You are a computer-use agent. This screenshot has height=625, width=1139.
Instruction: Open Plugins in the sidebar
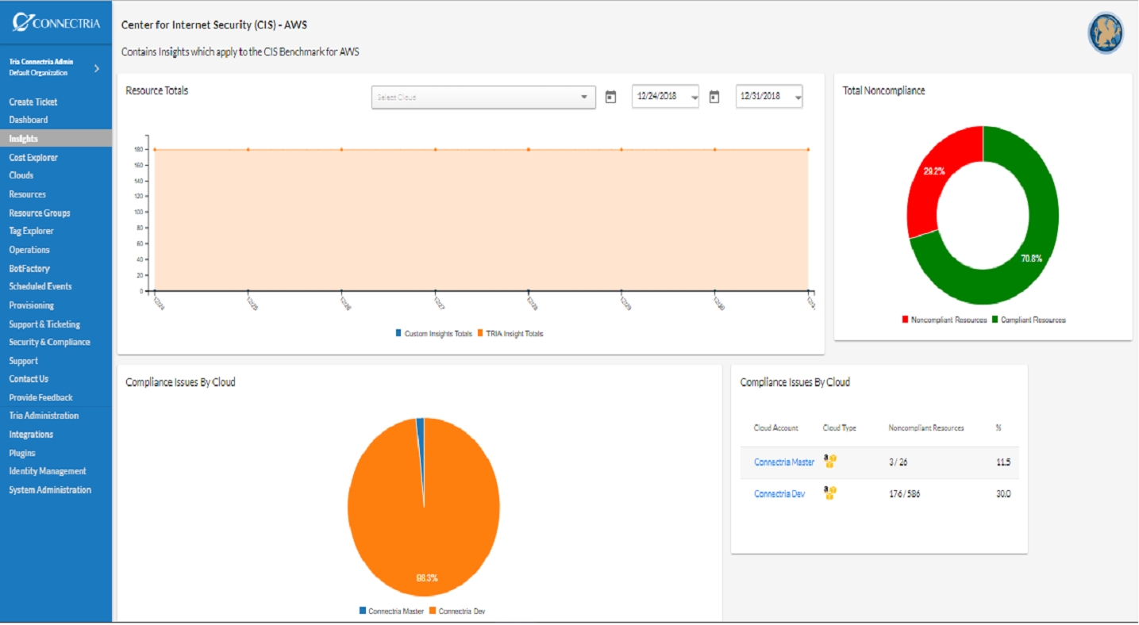[x=22, y=453]
